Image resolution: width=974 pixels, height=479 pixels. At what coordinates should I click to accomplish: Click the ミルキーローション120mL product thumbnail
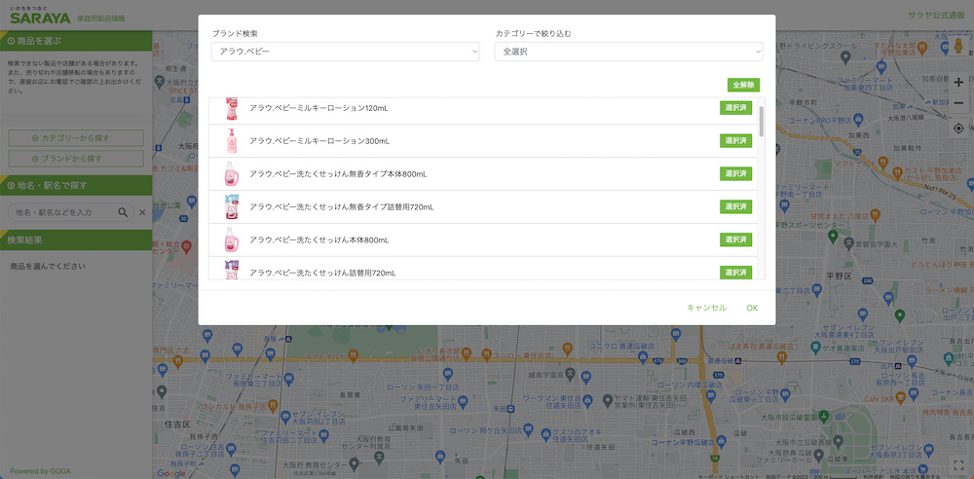point(231,109)
